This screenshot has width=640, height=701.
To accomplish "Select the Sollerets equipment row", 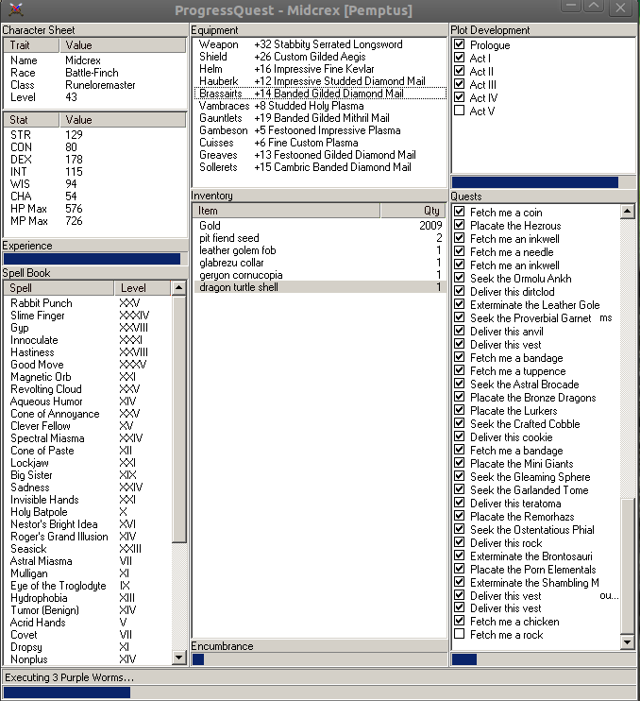I will pos(320,167).
